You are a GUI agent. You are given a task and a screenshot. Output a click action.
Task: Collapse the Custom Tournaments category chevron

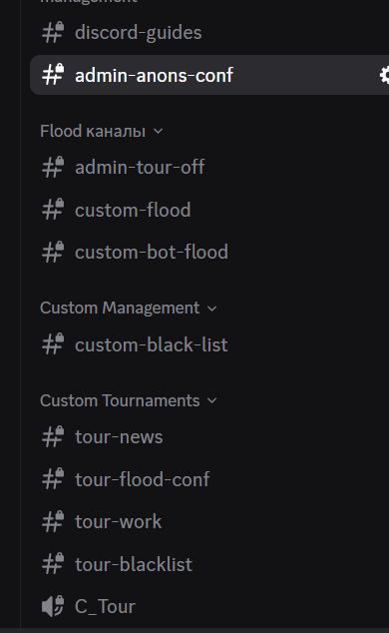click(x=212, y=401)
